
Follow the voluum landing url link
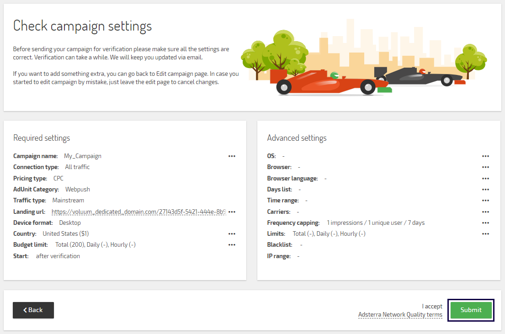click(x=138, y=212)
